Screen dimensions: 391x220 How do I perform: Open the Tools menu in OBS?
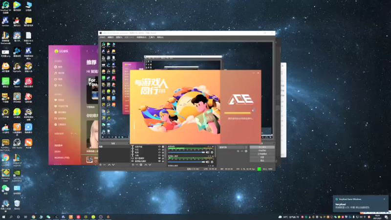click(x=152, y=38)
